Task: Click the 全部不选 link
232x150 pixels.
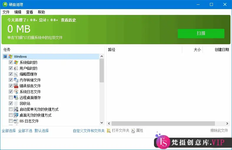Action: point(25,131)
